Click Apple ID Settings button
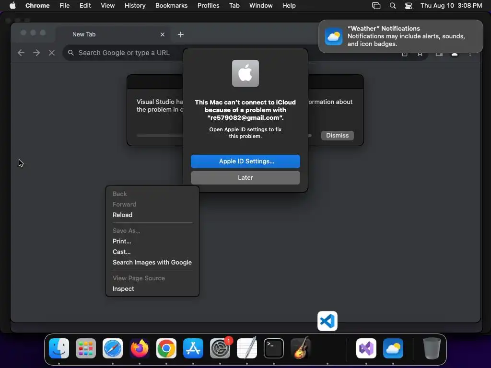This screenshot has height=368, width=491. (245, 161)
